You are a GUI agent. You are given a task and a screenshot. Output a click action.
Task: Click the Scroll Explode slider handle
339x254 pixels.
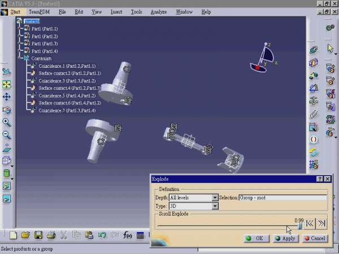pos(300,225)
